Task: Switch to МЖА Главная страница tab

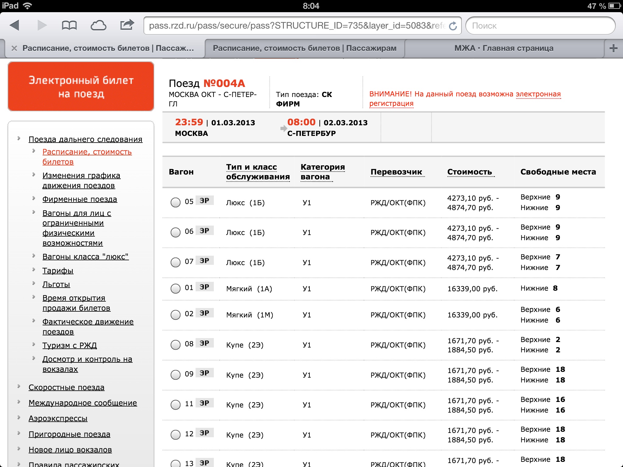Action: (x=504, y=48)
